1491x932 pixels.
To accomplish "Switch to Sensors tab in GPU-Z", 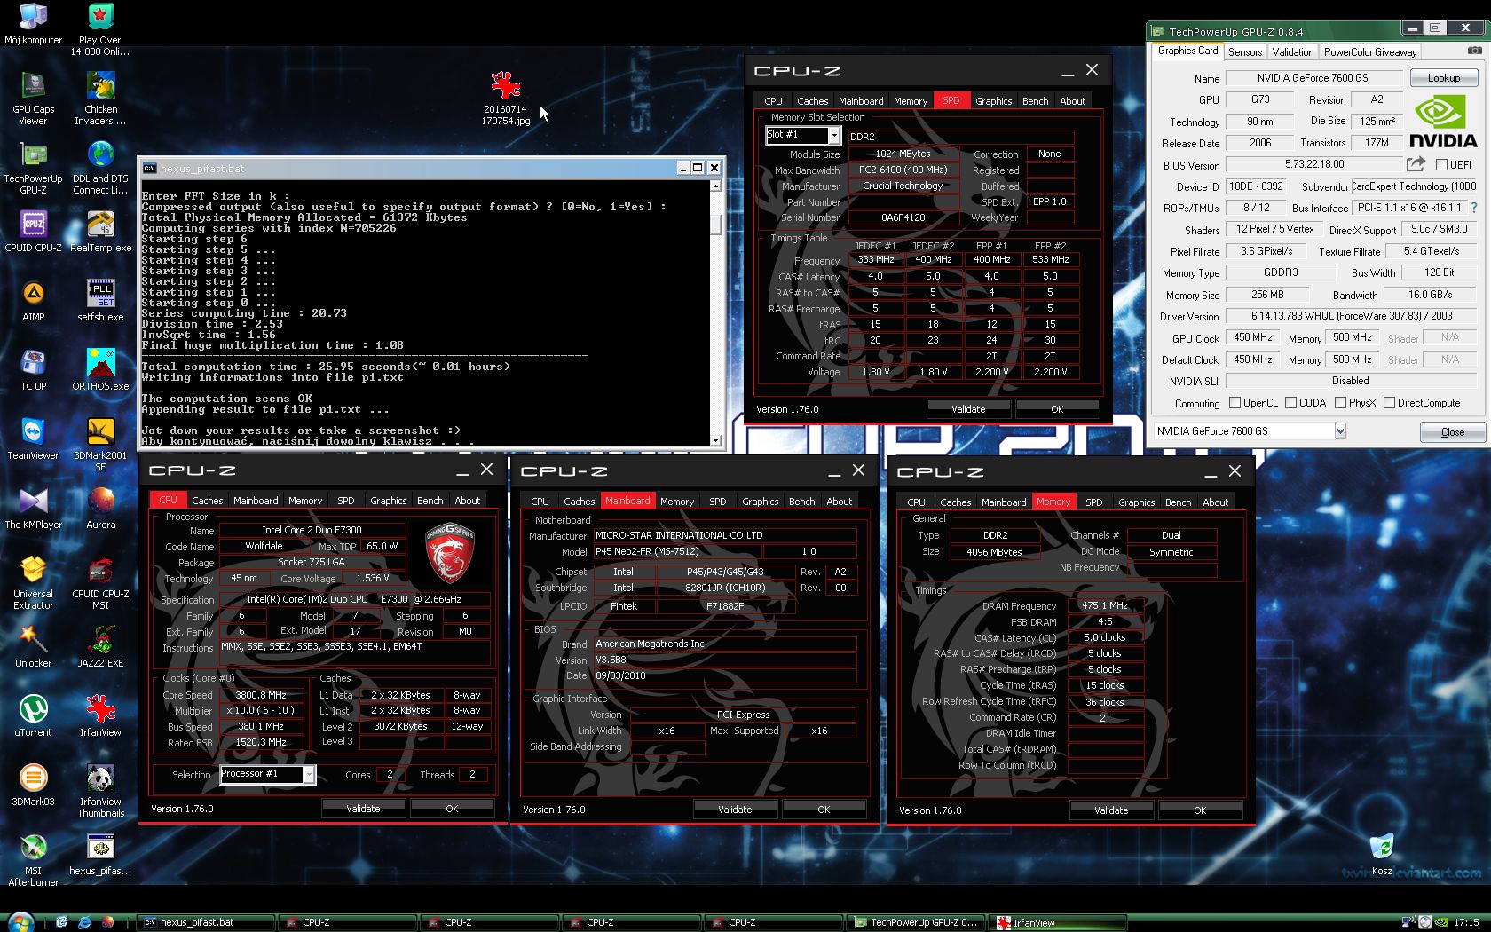I will coord(1245,52).
